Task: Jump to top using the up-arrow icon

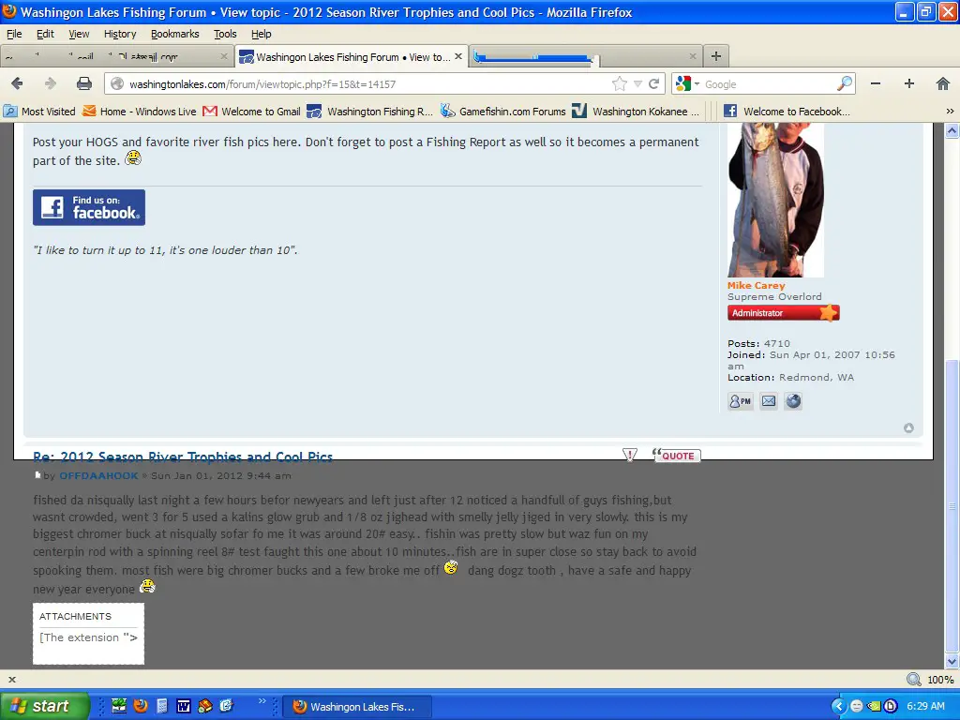Action: coord(907,428)
